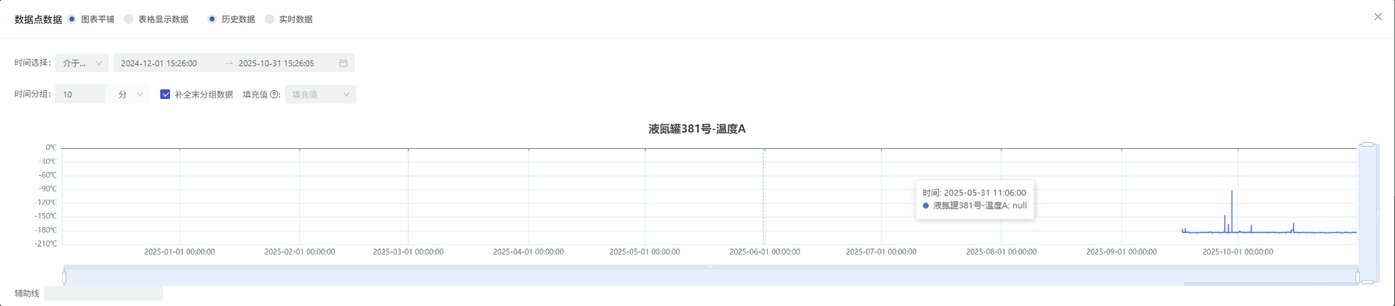The height and width of the screenshot is (306, 1395).
Task: Click the 2025-08-01 00:00:00 axis label
Action: 1001,252
